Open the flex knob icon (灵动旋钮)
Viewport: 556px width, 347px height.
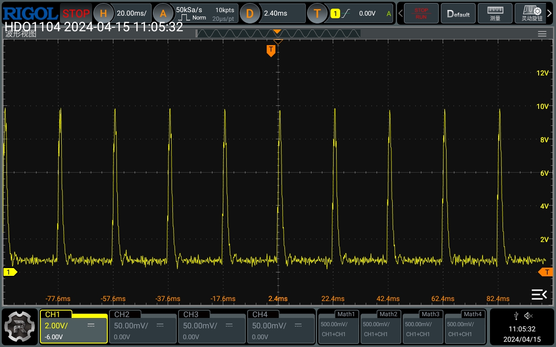tap(532, 13)
